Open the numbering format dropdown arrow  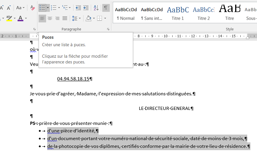(59, 8)
